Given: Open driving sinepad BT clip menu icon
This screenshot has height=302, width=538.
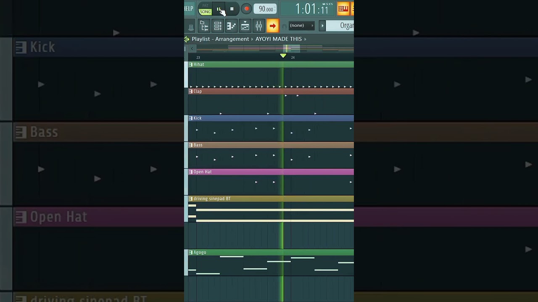Looking at the screenshot, I should pos(190,199).
